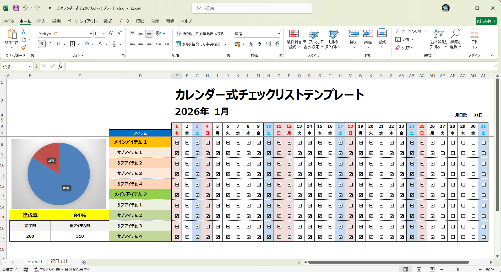Check the January 27 box for サブアイテム 1
This screenshot has width=501, height=272.
coord(442,153)
